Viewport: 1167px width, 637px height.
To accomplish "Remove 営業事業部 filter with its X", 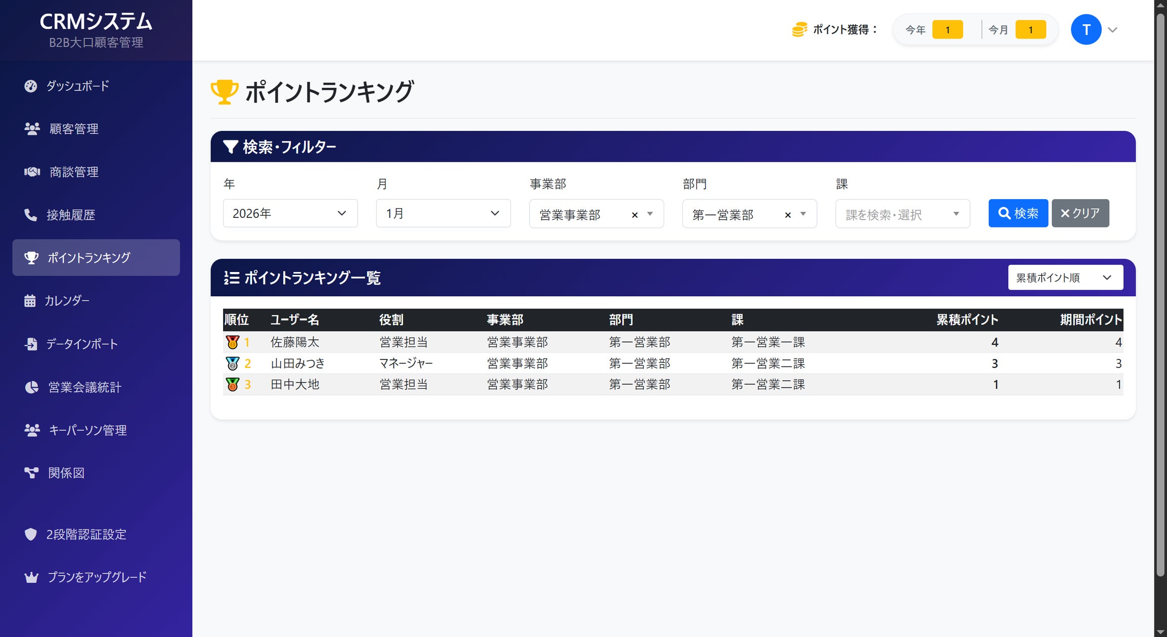I will [x=635, y=214].
